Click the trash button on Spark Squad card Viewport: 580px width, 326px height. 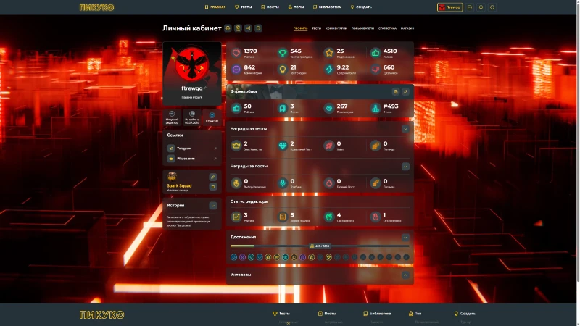coord(212,187)
